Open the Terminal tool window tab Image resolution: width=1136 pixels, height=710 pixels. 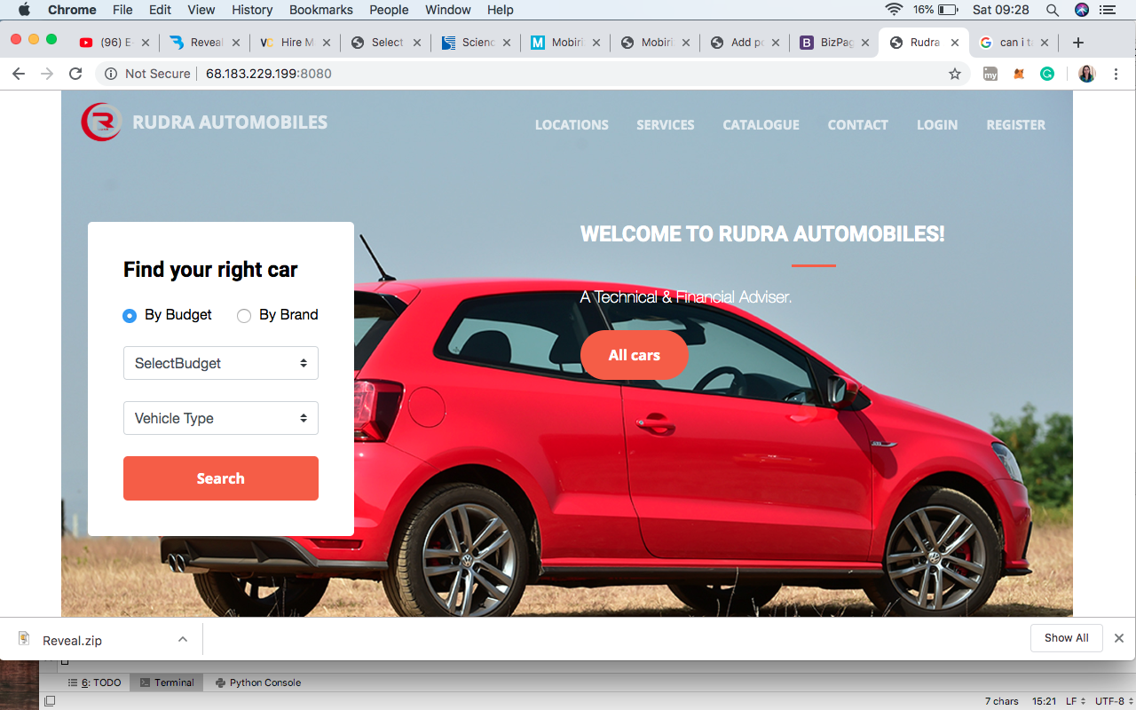(x=167, y=682)
